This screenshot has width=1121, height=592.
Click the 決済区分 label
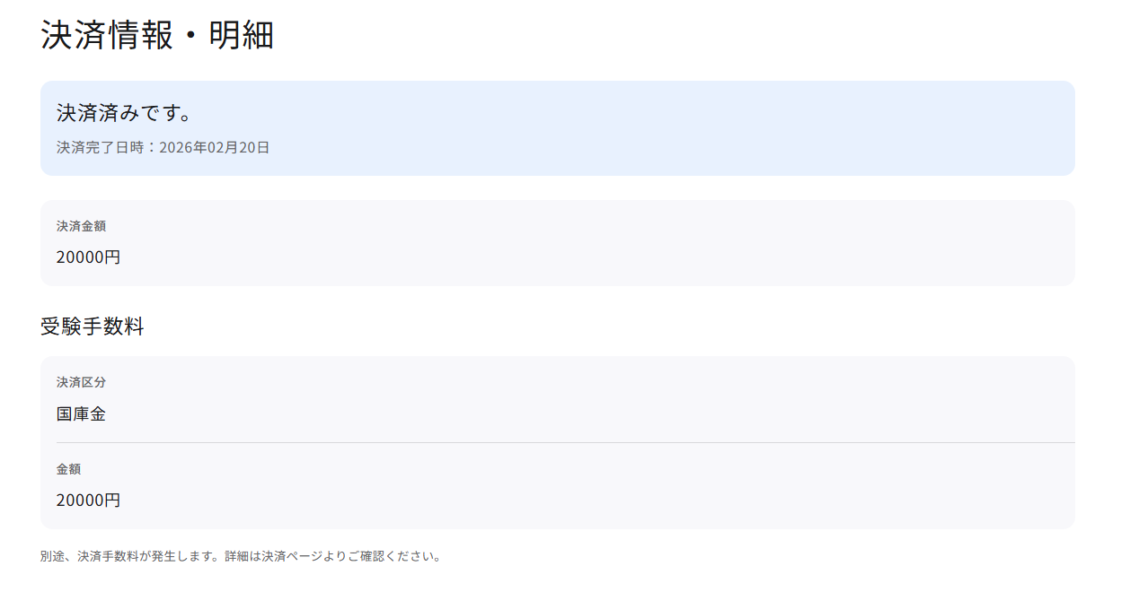pyautogui.click(x=81, y=382)
